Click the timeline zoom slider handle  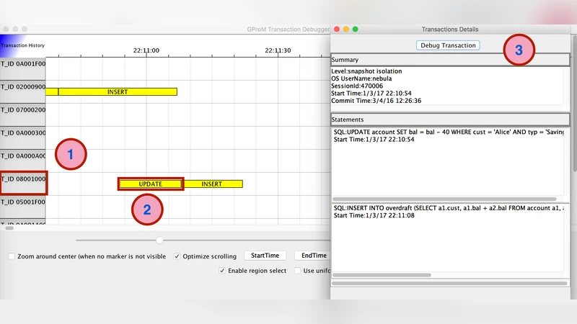point(159,240)
